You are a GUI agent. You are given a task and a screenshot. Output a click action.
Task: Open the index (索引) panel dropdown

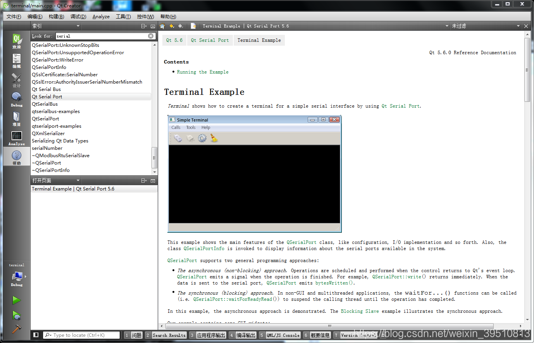pos(56,26)
